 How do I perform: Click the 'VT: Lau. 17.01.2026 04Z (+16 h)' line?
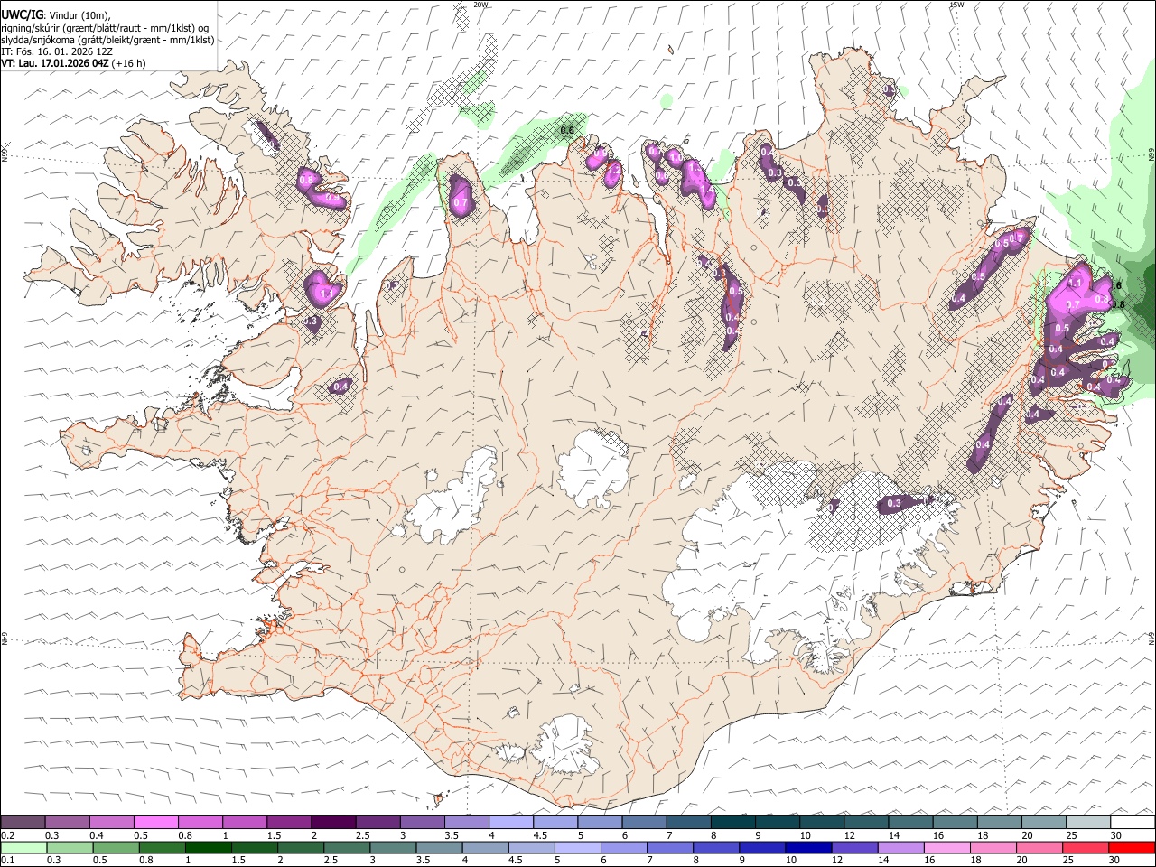click(73, 63)
